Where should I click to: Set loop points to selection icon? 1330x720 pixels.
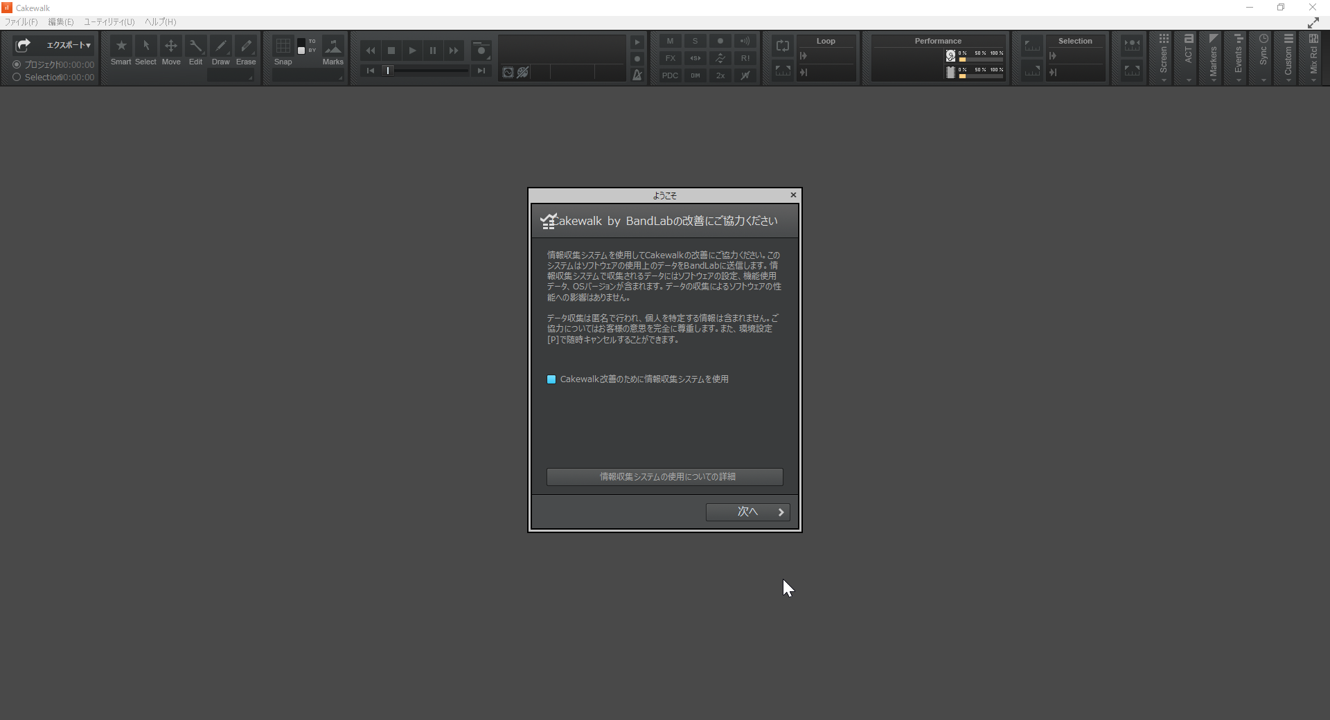[x=783, y=71]
